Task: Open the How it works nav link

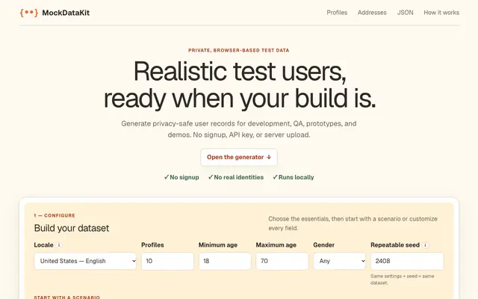Action: click(441, 13)
